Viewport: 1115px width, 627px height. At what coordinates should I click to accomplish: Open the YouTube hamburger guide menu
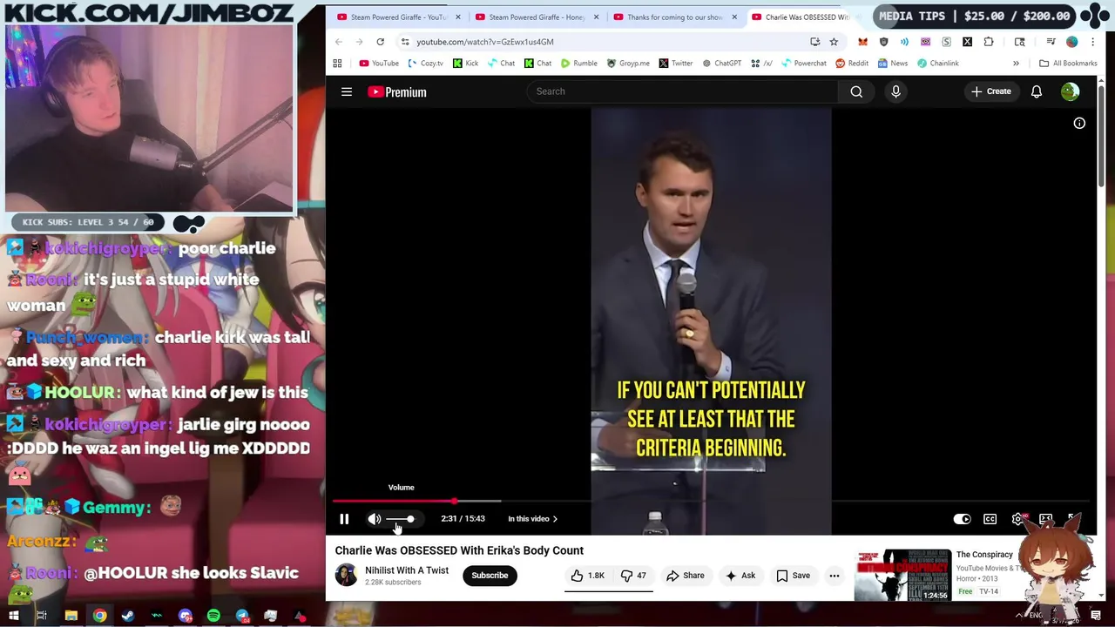[x=347, y=91]
